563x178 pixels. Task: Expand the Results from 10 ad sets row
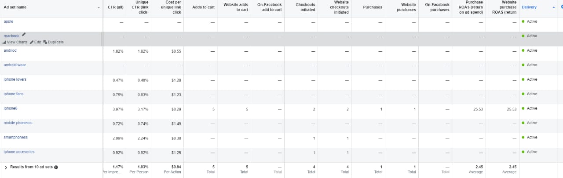pos(6,167)
